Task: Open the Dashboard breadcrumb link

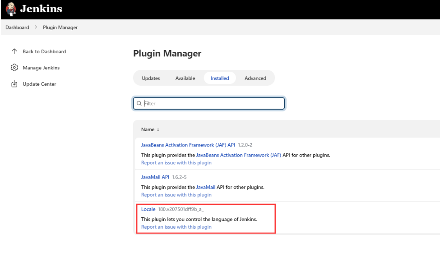Action: click(17, 28)
